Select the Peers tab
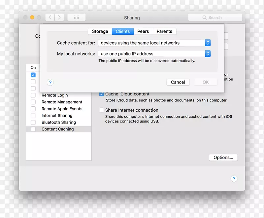The image size is (264, 218). coord(143,31)
